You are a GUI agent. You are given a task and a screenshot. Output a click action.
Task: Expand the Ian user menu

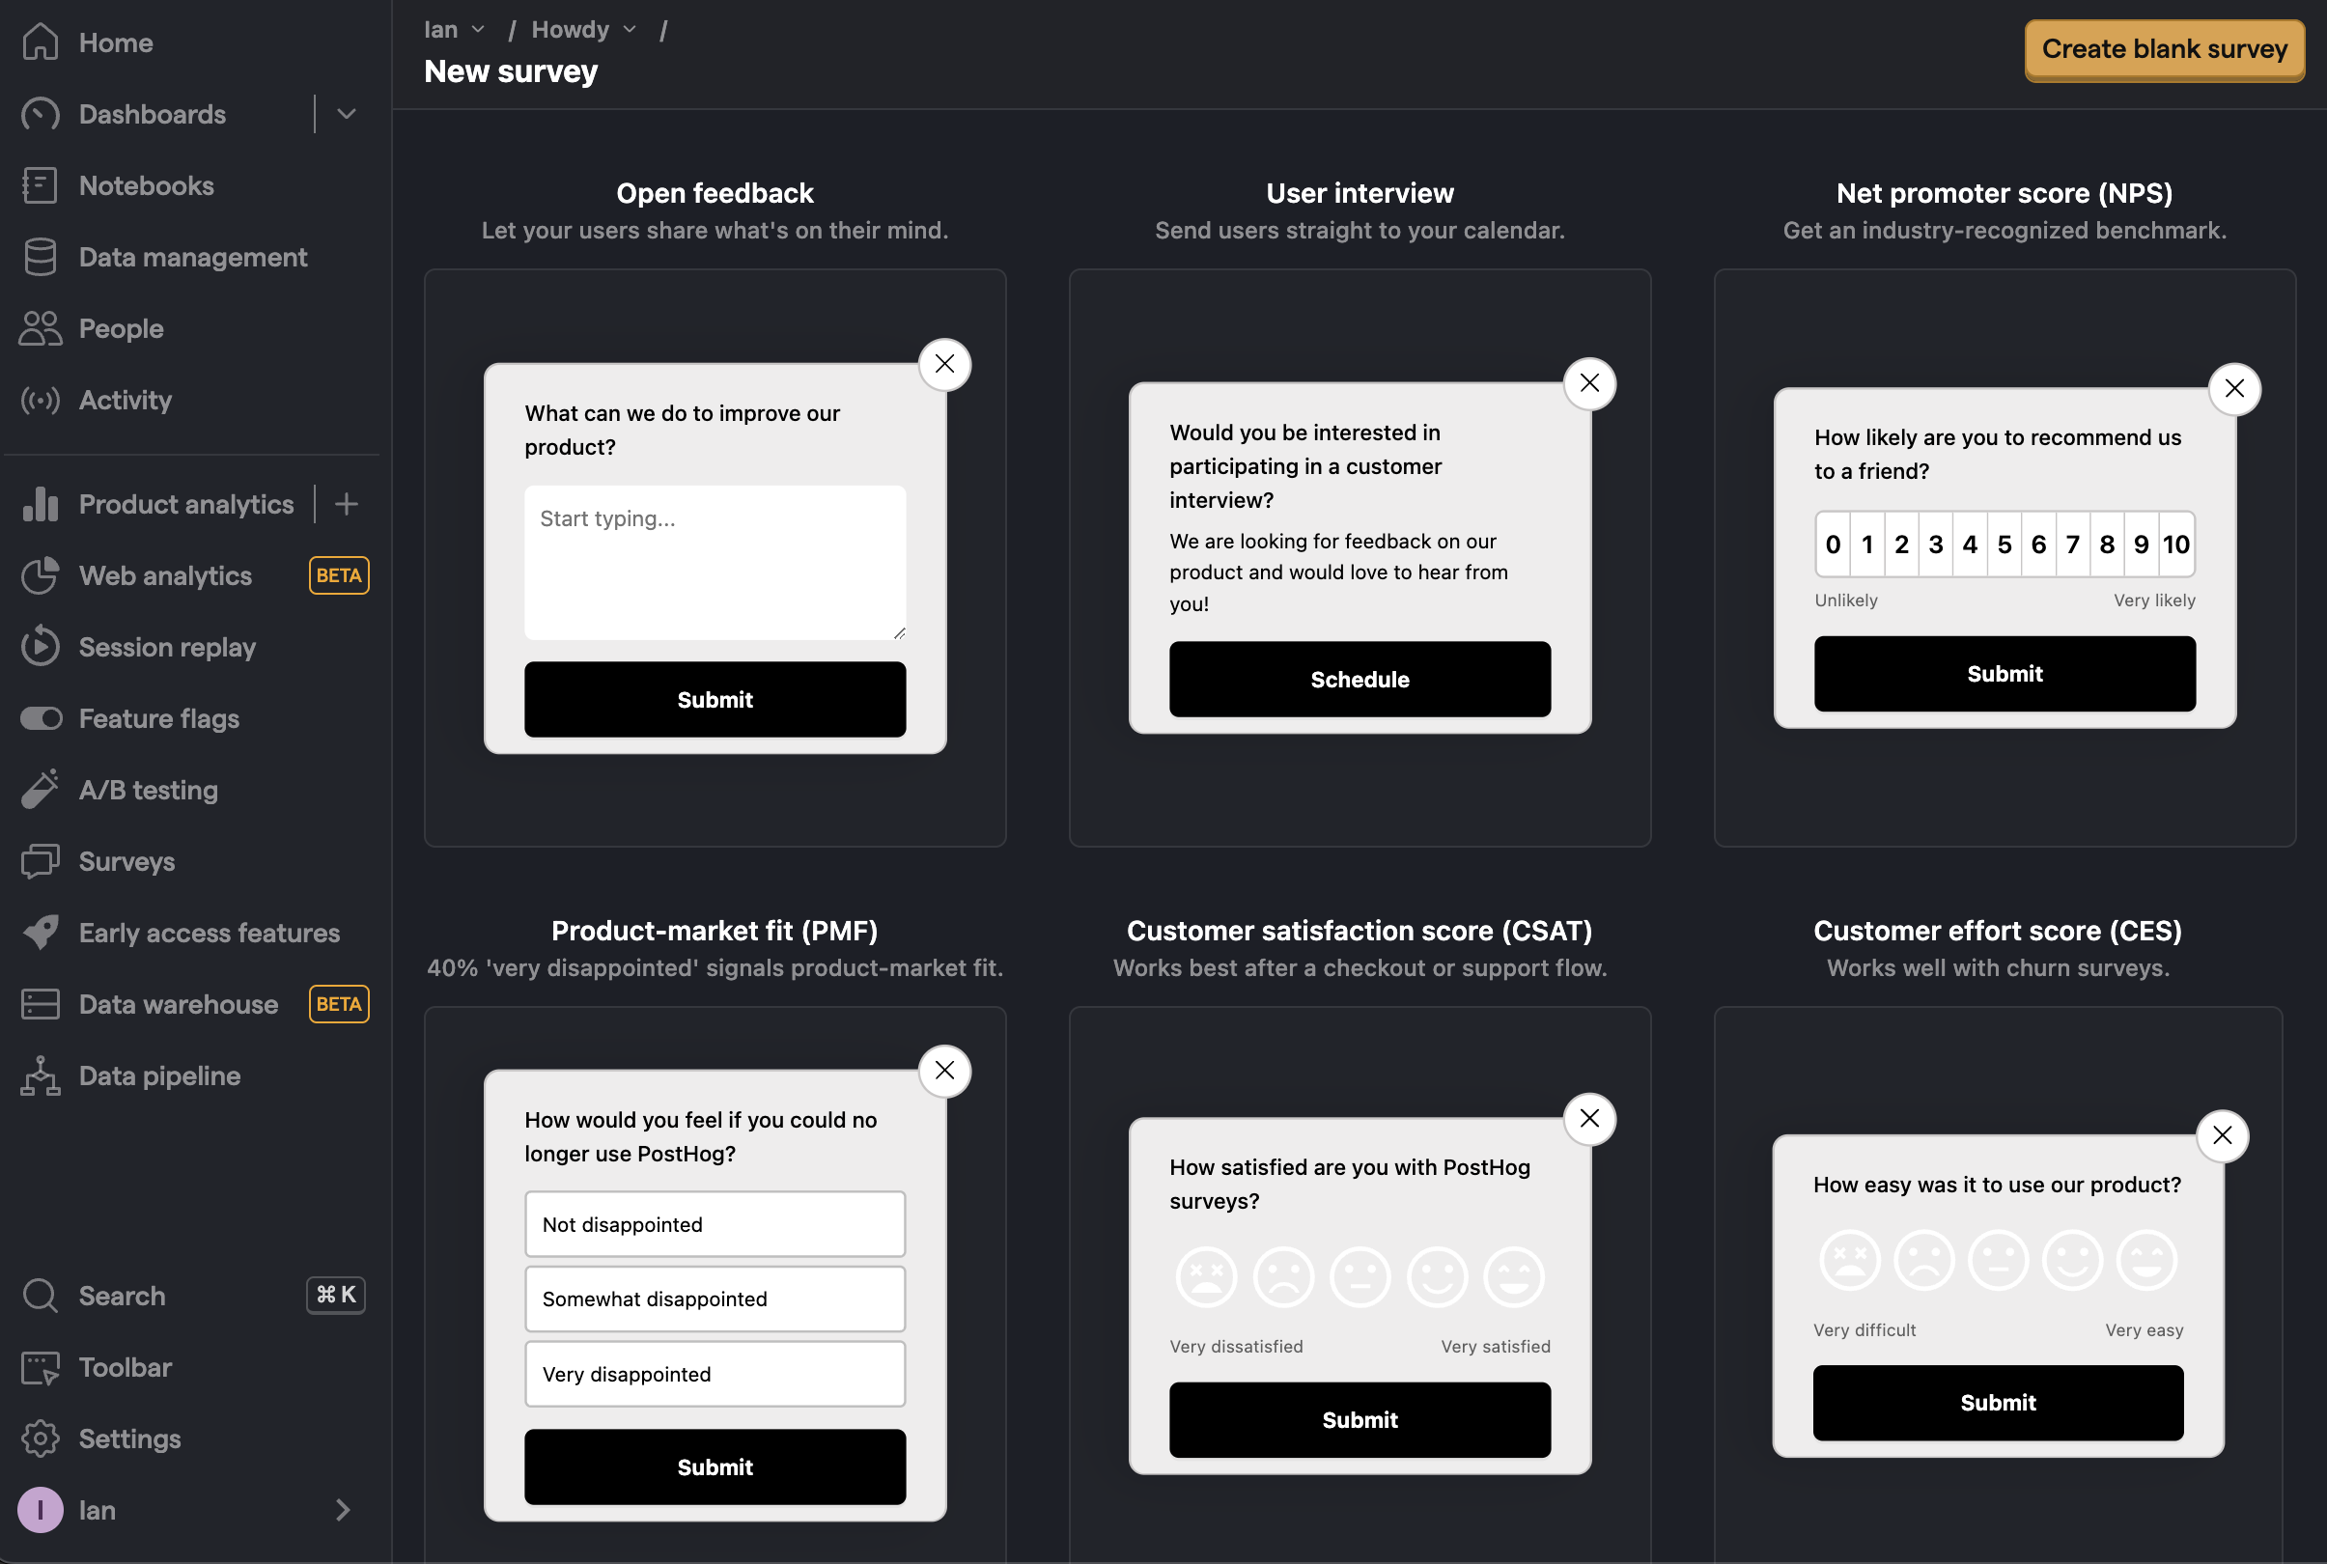[x=192, y=1508]
